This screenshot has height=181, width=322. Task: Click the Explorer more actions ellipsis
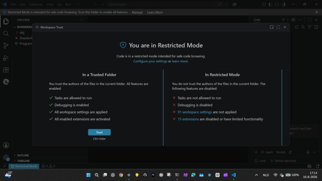click(x=81, y=20)
